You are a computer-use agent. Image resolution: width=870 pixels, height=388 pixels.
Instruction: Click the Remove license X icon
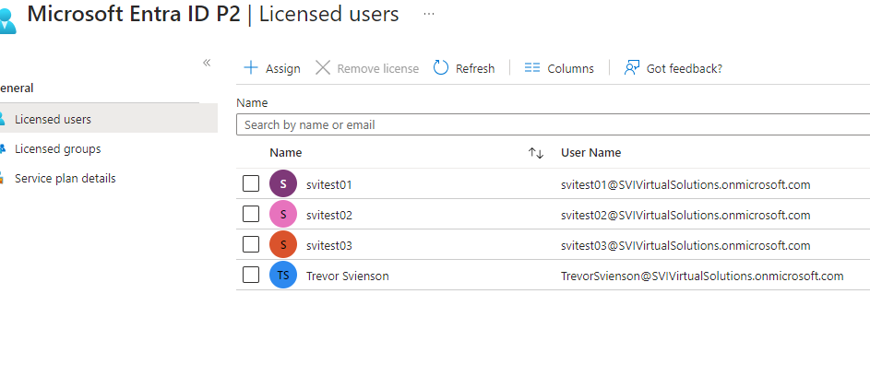(322, 67)
